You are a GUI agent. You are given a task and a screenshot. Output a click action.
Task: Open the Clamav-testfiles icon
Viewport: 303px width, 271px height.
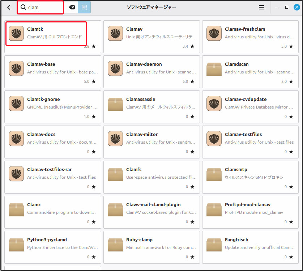click(214, 139)
